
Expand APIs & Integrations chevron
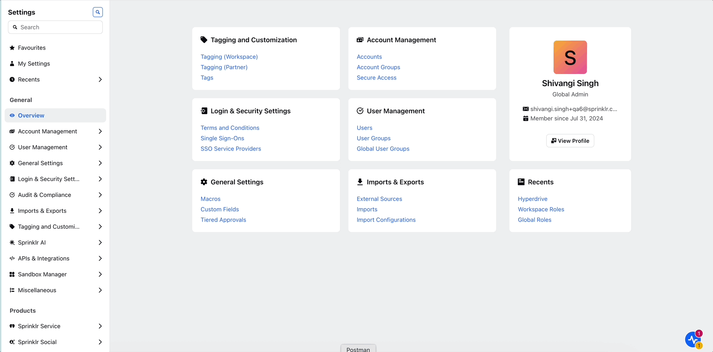(100, 258)
